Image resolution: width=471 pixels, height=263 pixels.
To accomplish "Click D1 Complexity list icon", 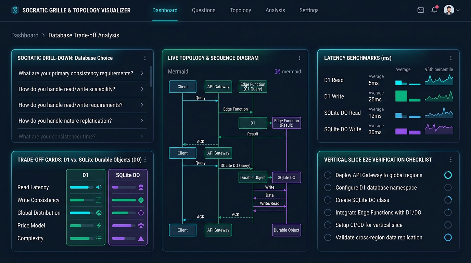I will click(x=99, y=238).
